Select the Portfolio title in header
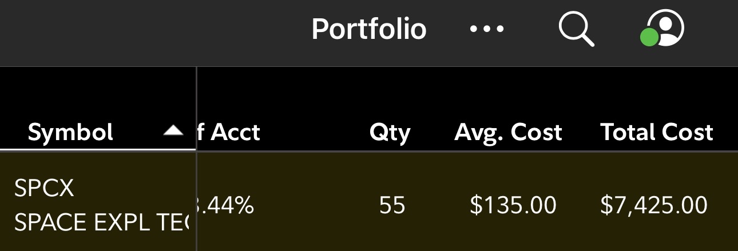 coord(369,29)
